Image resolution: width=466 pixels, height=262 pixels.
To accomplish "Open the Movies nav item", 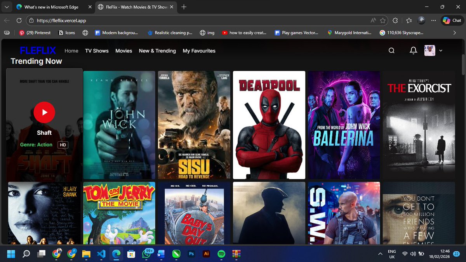I will coord(124,51).
